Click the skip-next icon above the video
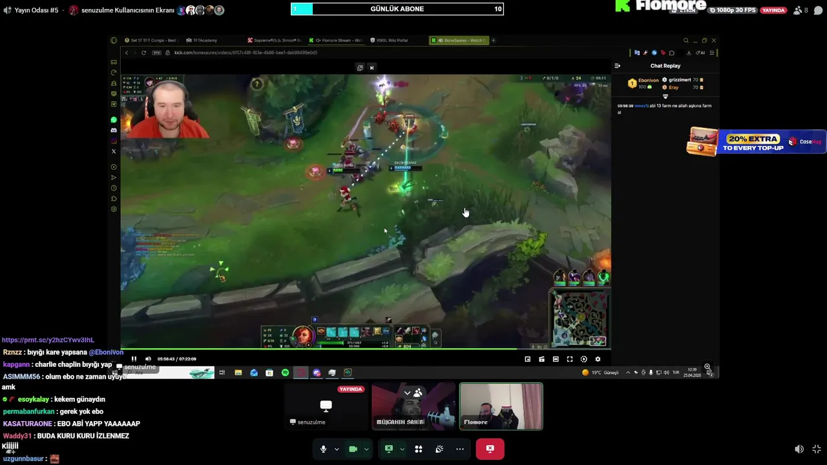This screenshot has height=465, width=827. click(372, 67)
